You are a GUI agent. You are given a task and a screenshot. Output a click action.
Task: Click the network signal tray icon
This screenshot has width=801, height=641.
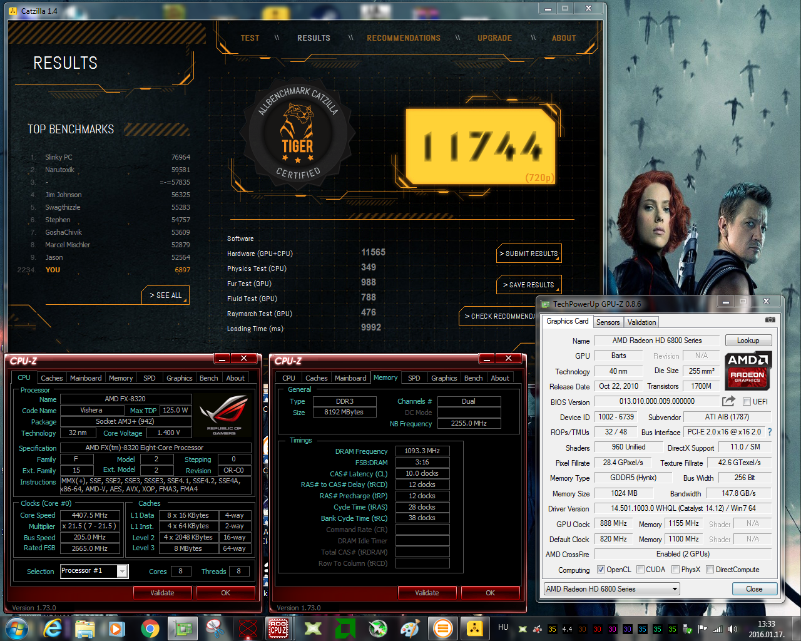click(718, 629)
